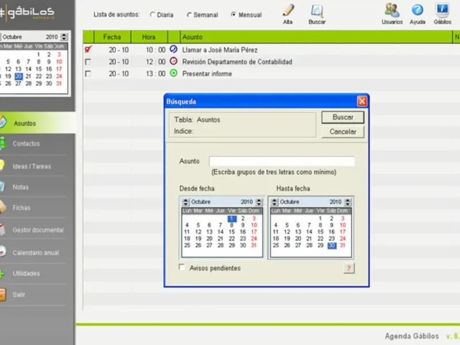460x345 pixels.
Task: Open the Calendario anual sidebar section
Action: coord(36,252)
